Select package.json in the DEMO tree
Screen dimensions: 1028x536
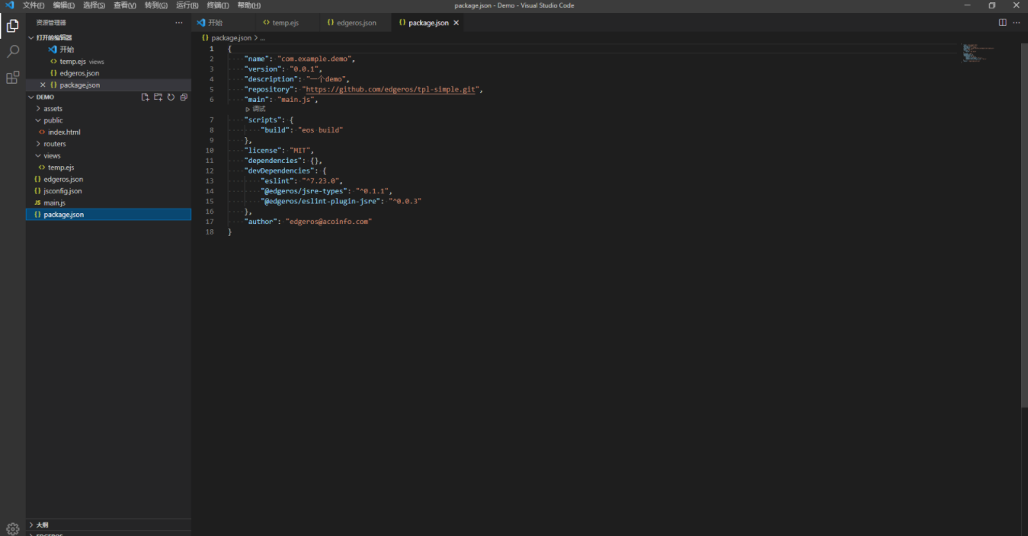pos(108,215)
